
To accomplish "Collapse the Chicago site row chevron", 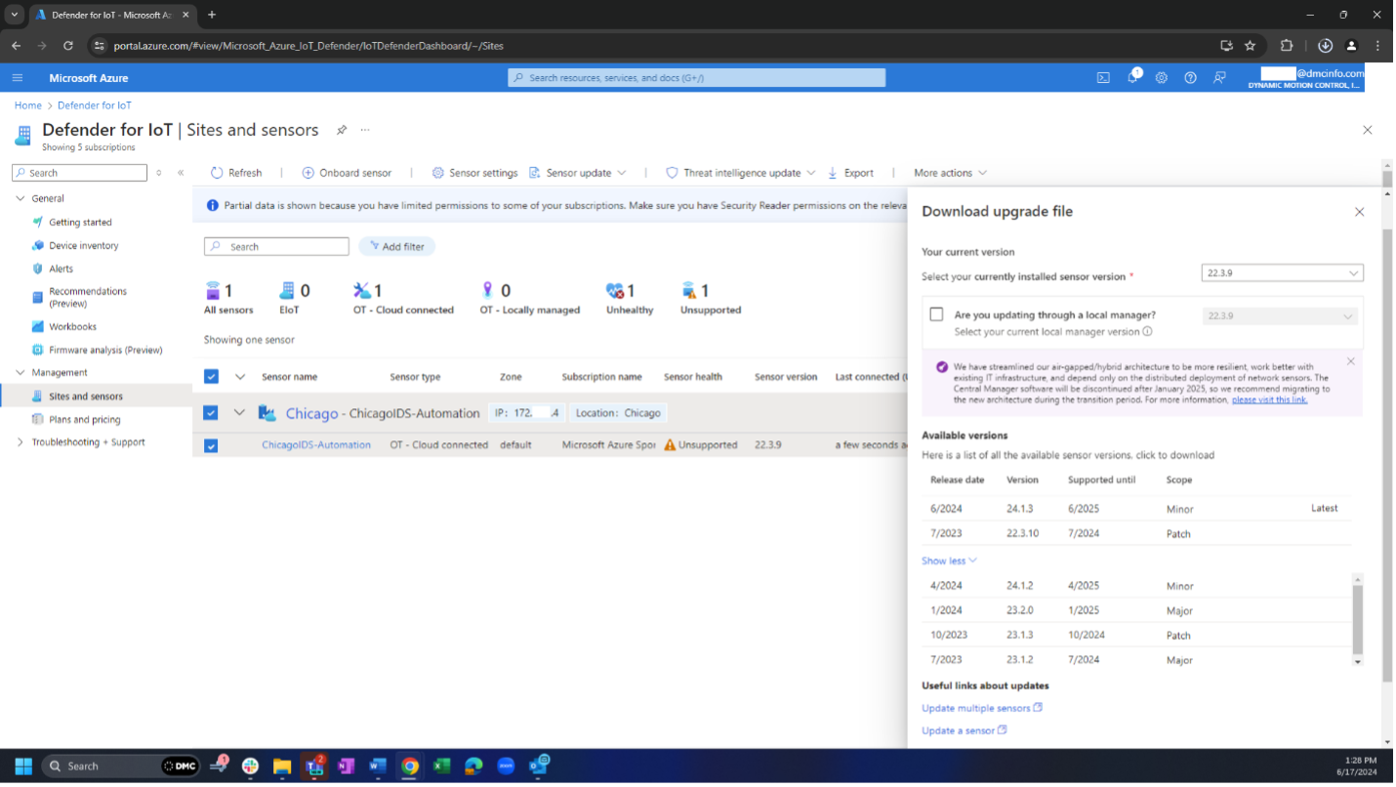I will 239,413.
